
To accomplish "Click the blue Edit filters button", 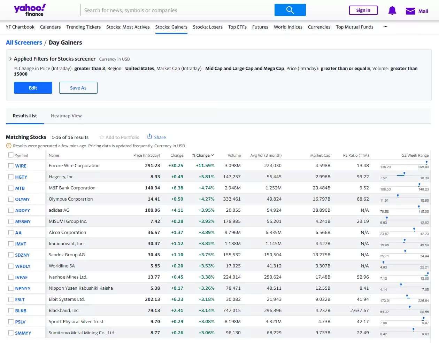I will (x=33, y=88).
